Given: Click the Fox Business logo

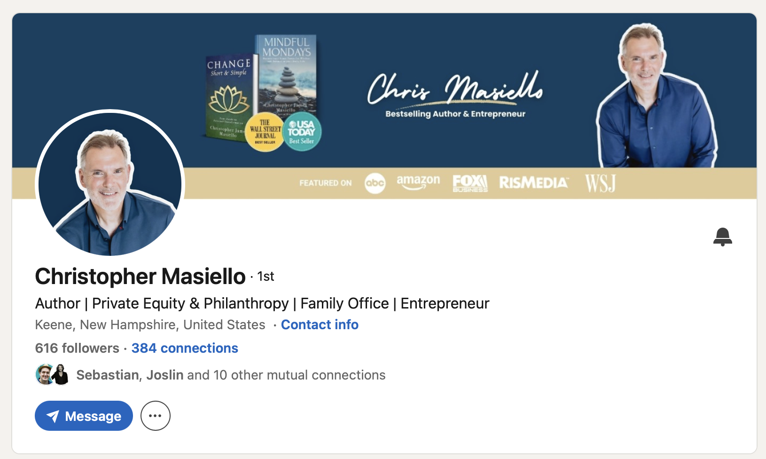Looking at the screenshot, I should [x=469, y=183].
